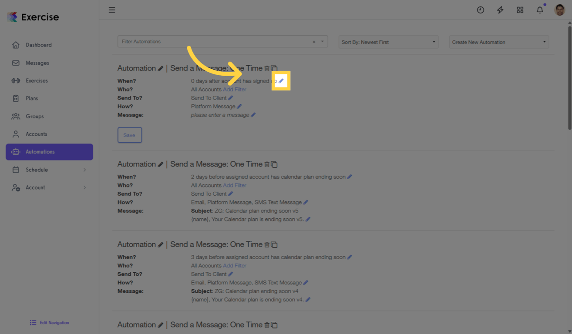Edit How methods in 3-days-before automation
Viewport: 572px width, 334px height.
point(306,283)
